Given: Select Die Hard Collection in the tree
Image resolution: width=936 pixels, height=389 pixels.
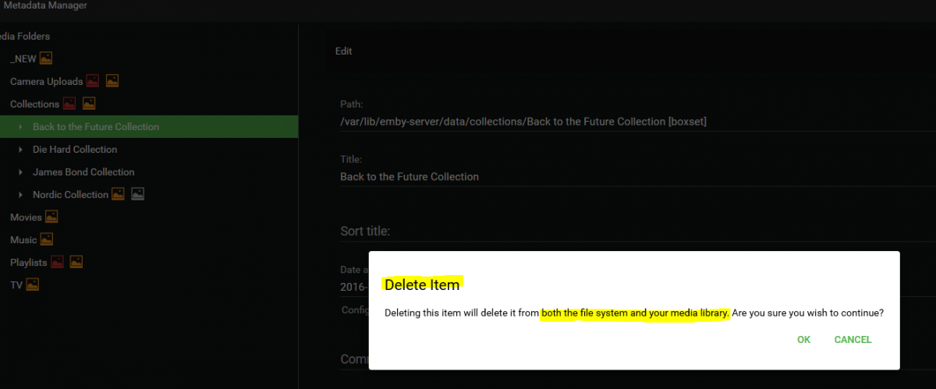Looking at the screenshot, I should tap(75, 149).
